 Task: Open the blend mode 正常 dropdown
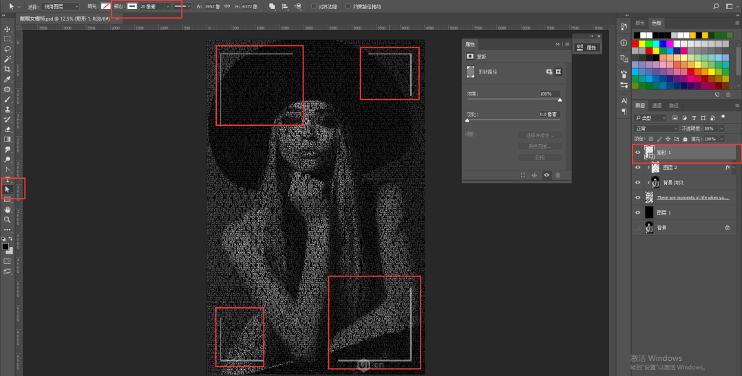pos(657,129)
